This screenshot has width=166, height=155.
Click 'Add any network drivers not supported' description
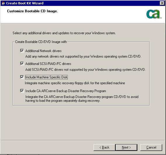pyautogui.click(x=83, y=56)
